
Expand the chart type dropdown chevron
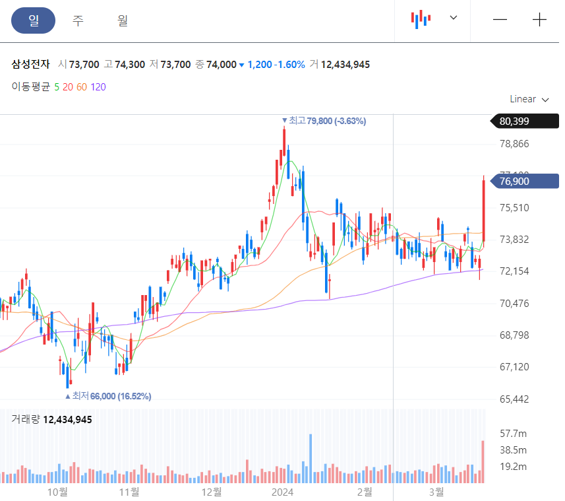(x=454, y=18)
